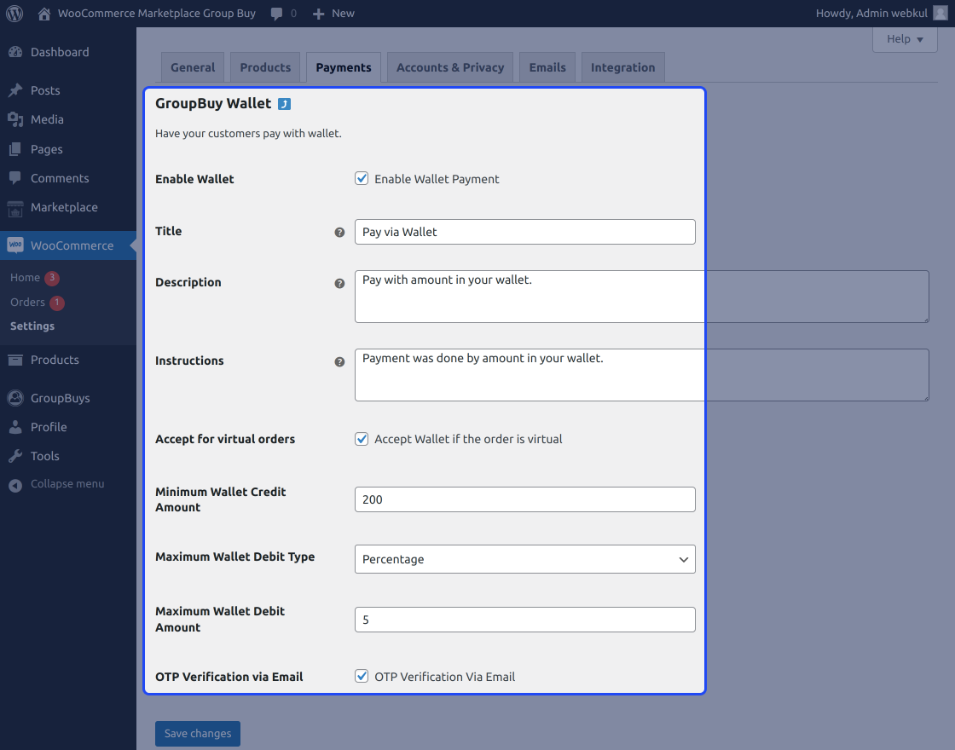Click the Posts pushpin icon

pyautogui.click(x=15, y=90)
